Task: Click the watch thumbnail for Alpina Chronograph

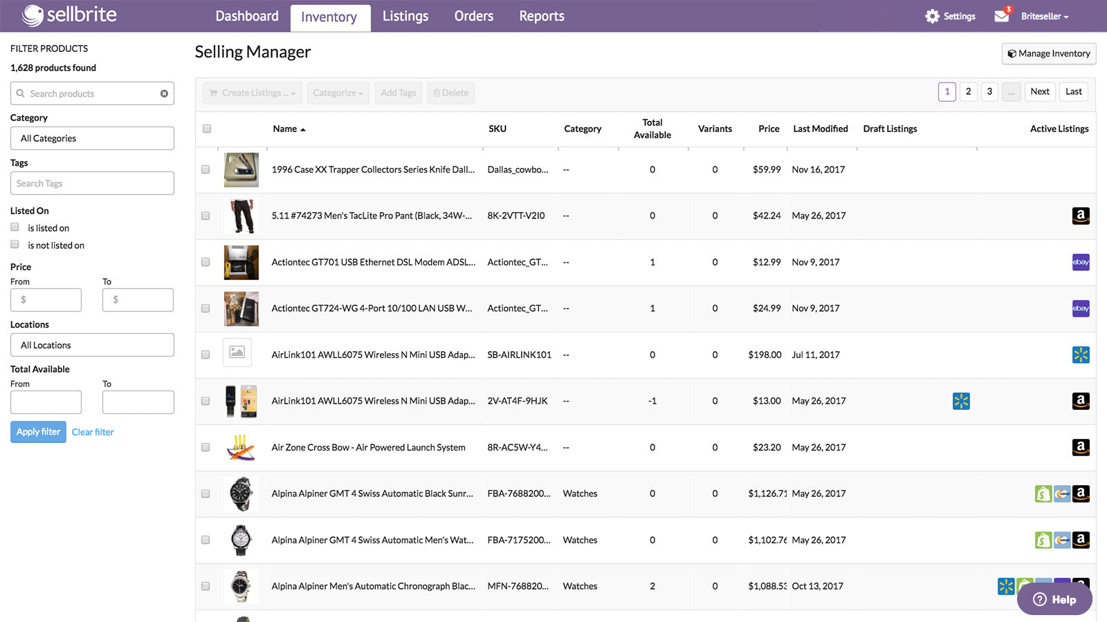Action: pos(241,586)
